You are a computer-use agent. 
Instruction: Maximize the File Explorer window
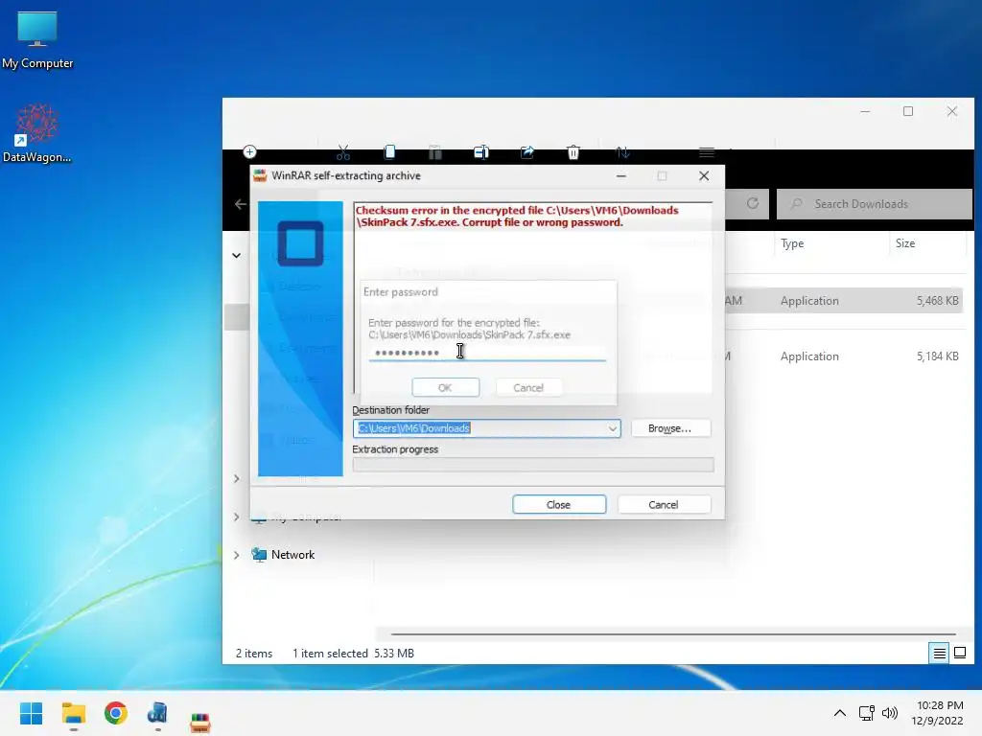click(x=908, y=111)
